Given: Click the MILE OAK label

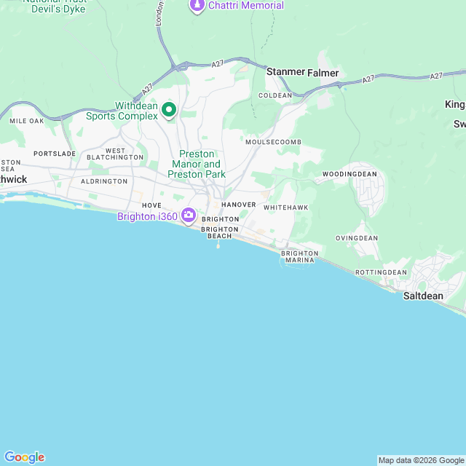Looking at the screenshot, I should (27, 121).
